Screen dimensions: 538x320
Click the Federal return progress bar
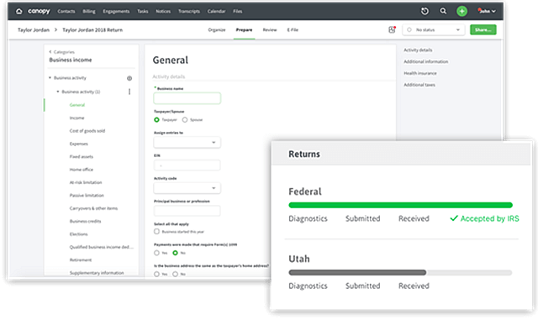[400, 205]
